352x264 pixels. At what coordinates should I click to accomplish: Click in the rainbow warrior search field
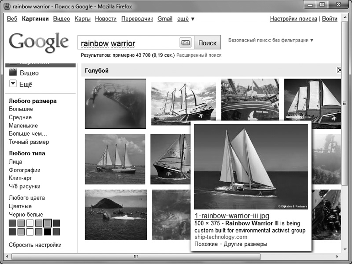(128, 43)
